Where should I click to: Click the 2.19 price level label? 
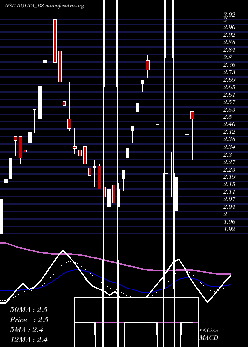229,177
